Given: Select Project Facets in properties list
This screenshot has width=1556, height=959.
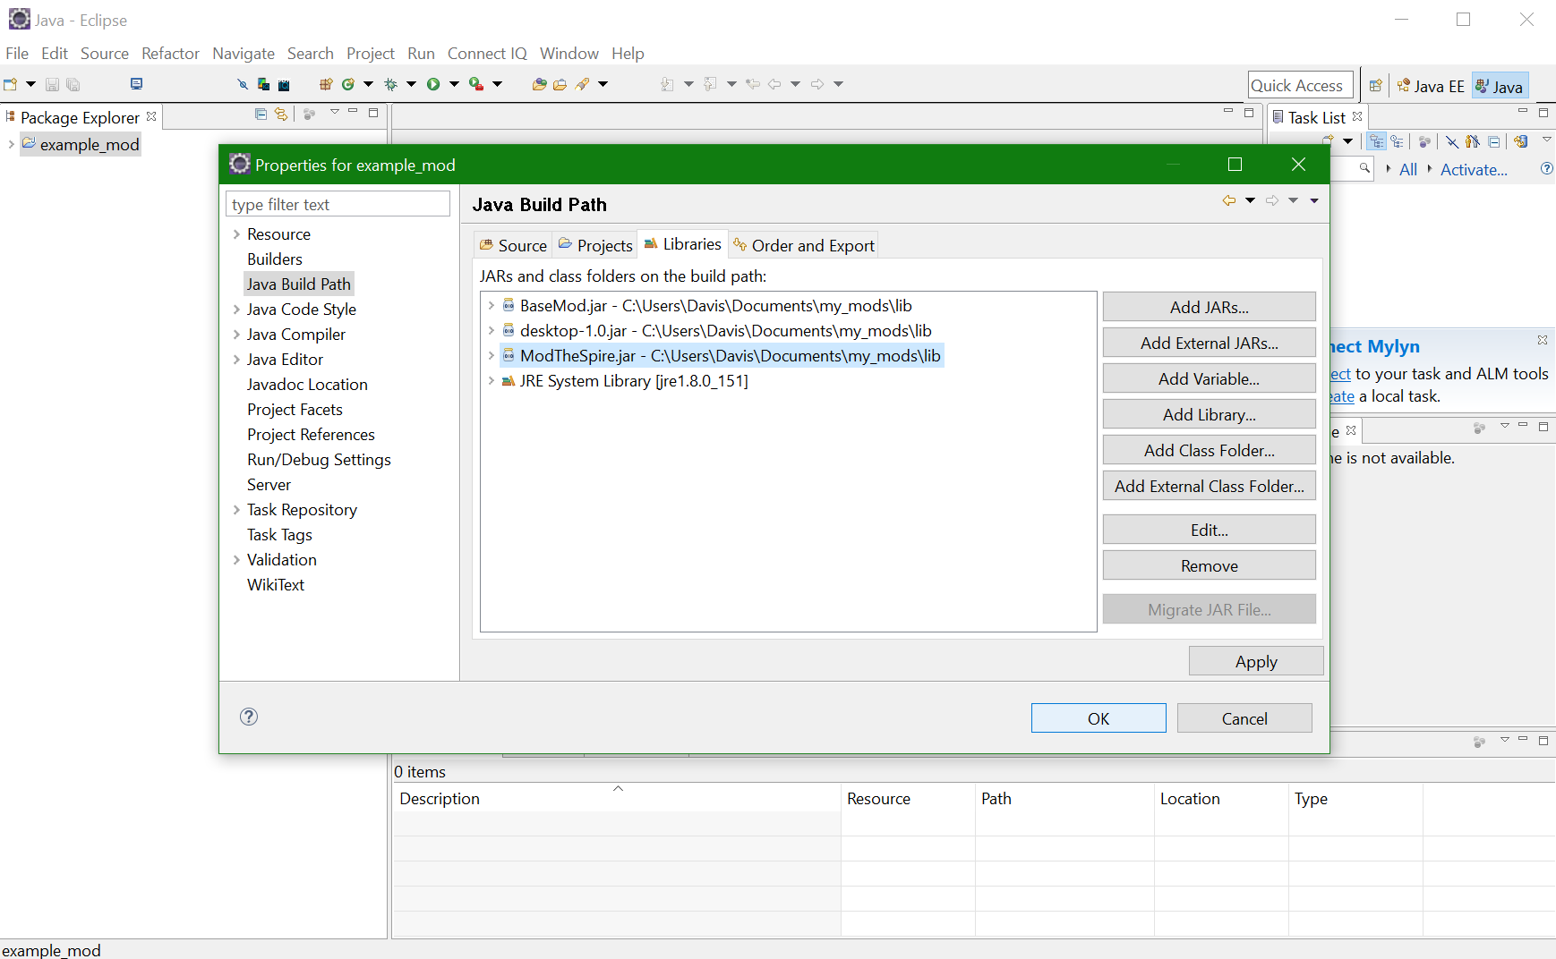Looking at the screenshot, I should tap(295, 410).
